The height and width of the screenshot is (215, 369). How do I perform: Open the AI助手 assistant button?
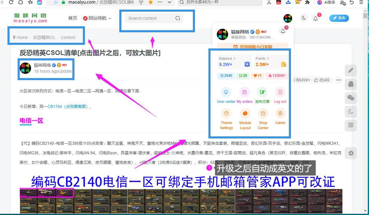pos(326,2)
